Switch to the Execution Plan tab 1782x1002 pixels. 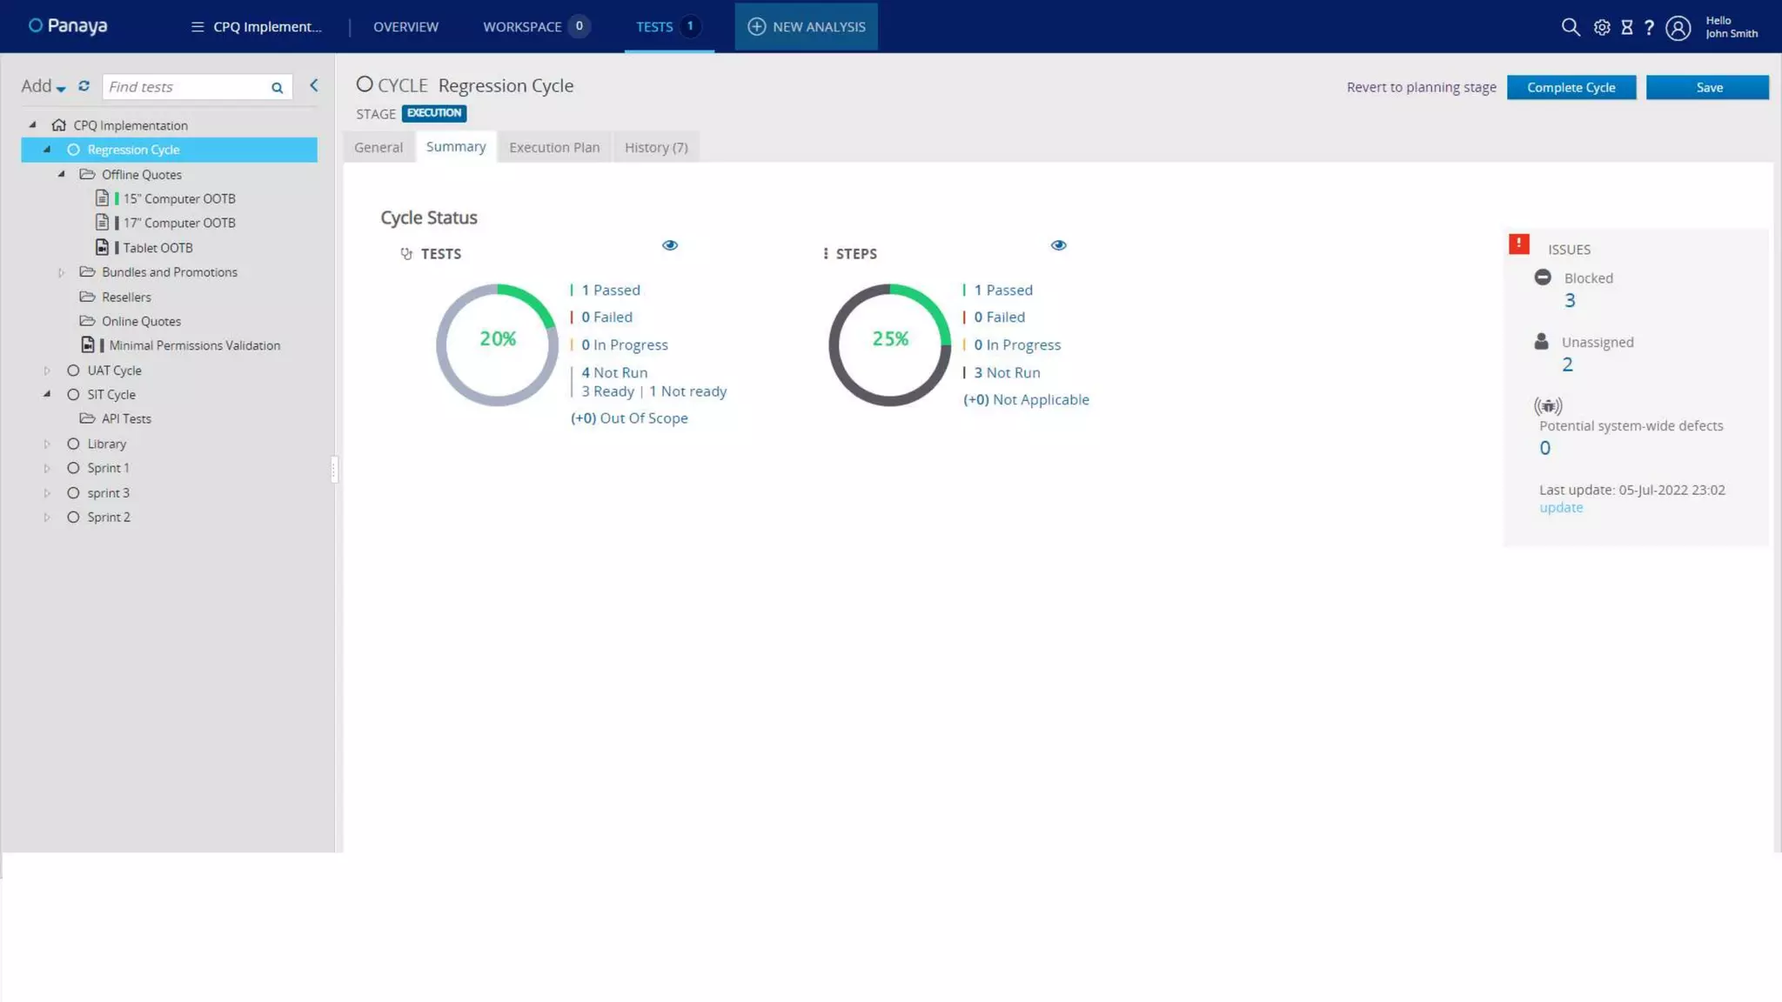[554, 147]
